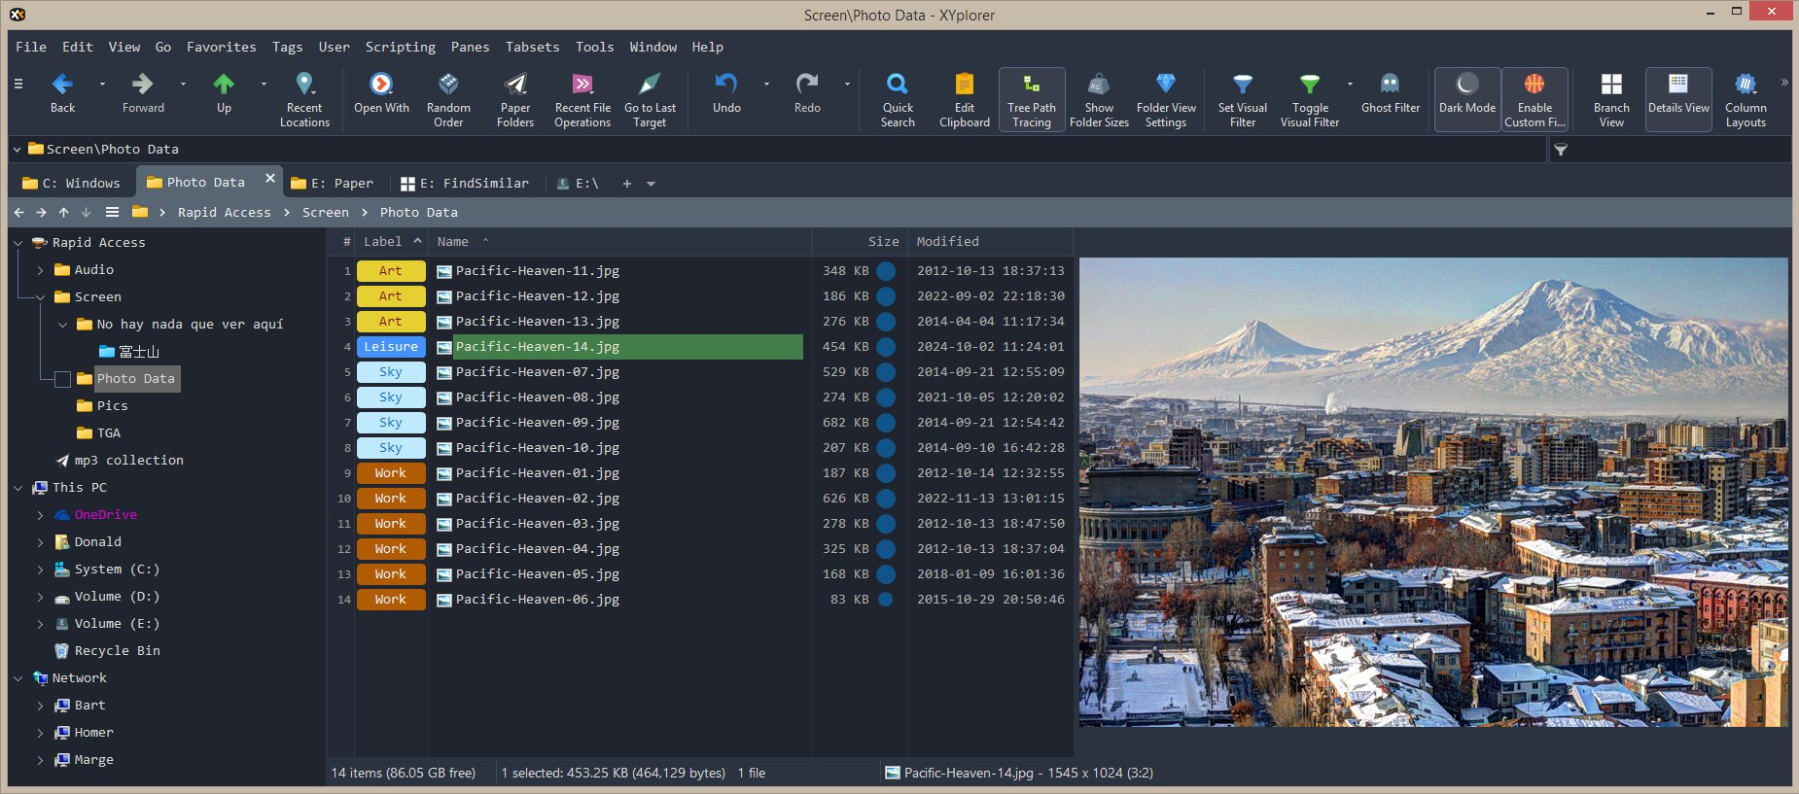Expand Volume (D:) in tree
Viewport: 1799px width, 794px height.
tap(40, 597)
